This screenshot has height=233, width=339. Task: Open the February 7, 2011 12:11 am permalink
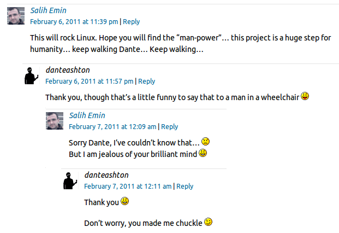tap(128, 186)
